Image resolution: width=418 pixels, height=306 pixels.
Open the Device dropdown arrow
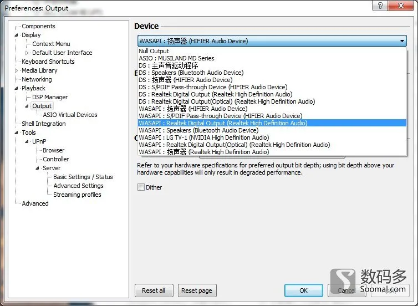[402, 41]
